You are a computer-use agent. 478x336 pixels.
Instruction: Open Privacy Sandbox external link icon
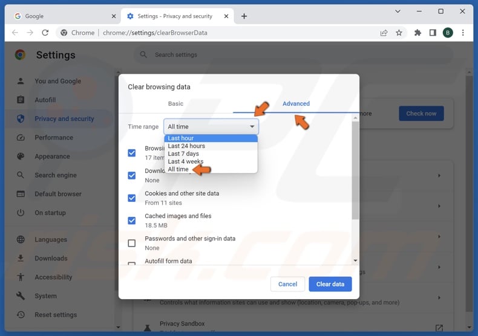tap(439, 328)
